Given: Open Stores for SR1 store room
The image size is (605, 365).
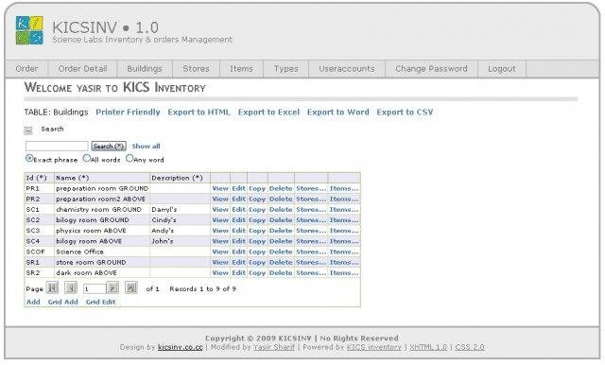Looking at the screenshot, I should click(311, 262).
